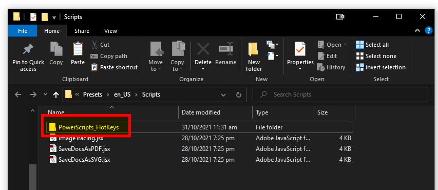Click the Pin to Quick access icon
438x190 pixels.
click(x=28, y=50)
